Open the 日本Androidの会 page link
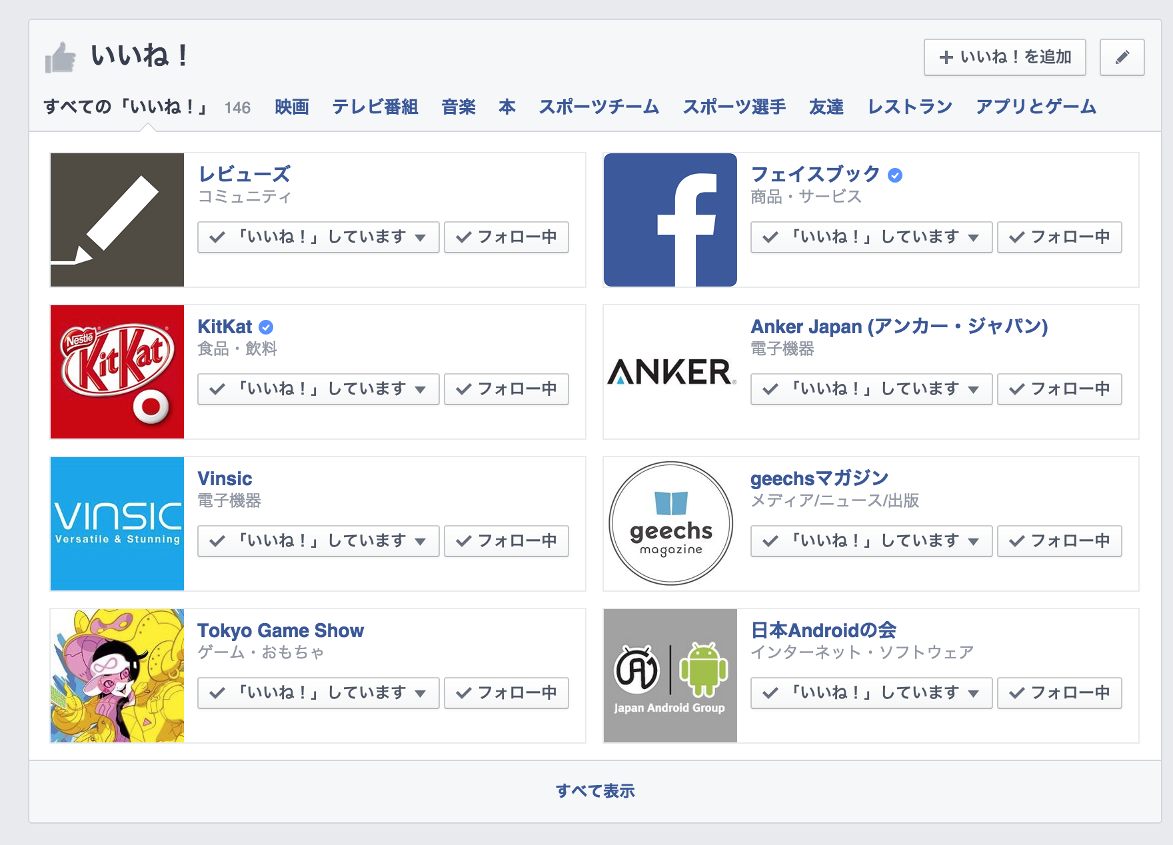The height and width of the screenshot is (845, 1173). click(824, 630)
